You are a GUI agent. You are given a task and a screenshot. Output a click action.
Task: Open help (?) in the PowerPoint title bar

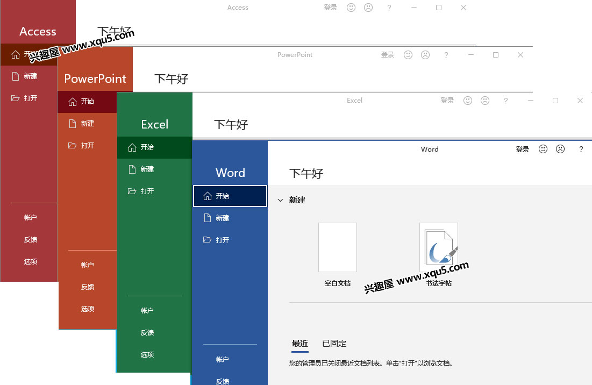446,55
